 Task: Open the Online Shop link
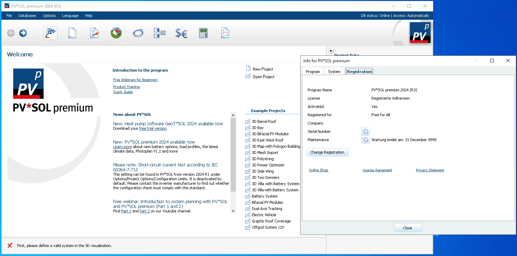click(318, 170)
